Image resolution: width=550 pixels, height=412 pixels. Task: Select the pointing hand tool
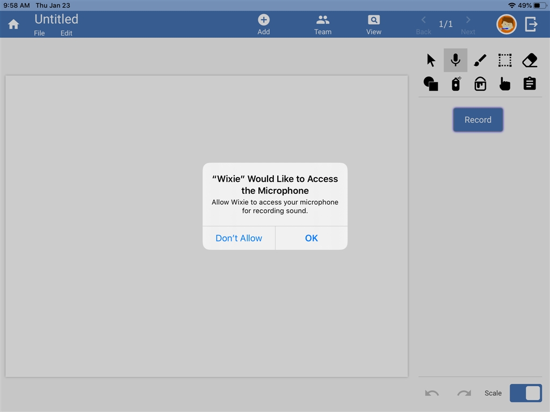505,84
